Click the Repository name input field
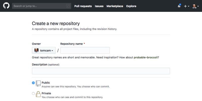202x101 pixels. [85, 50]
